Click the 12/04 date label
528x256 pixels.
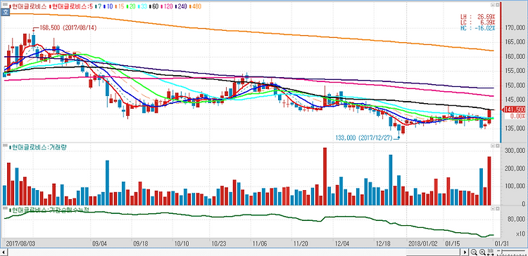pos(342,243)
